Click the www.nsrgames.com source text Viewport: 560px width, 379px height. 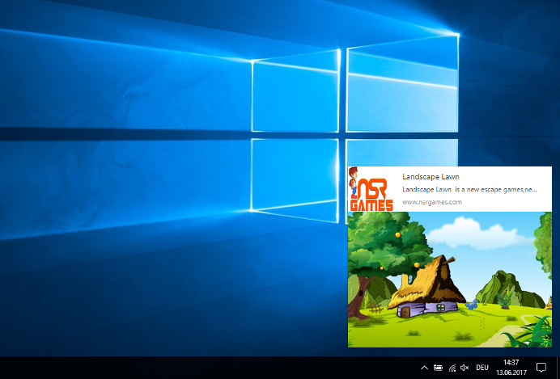(431, 202)
